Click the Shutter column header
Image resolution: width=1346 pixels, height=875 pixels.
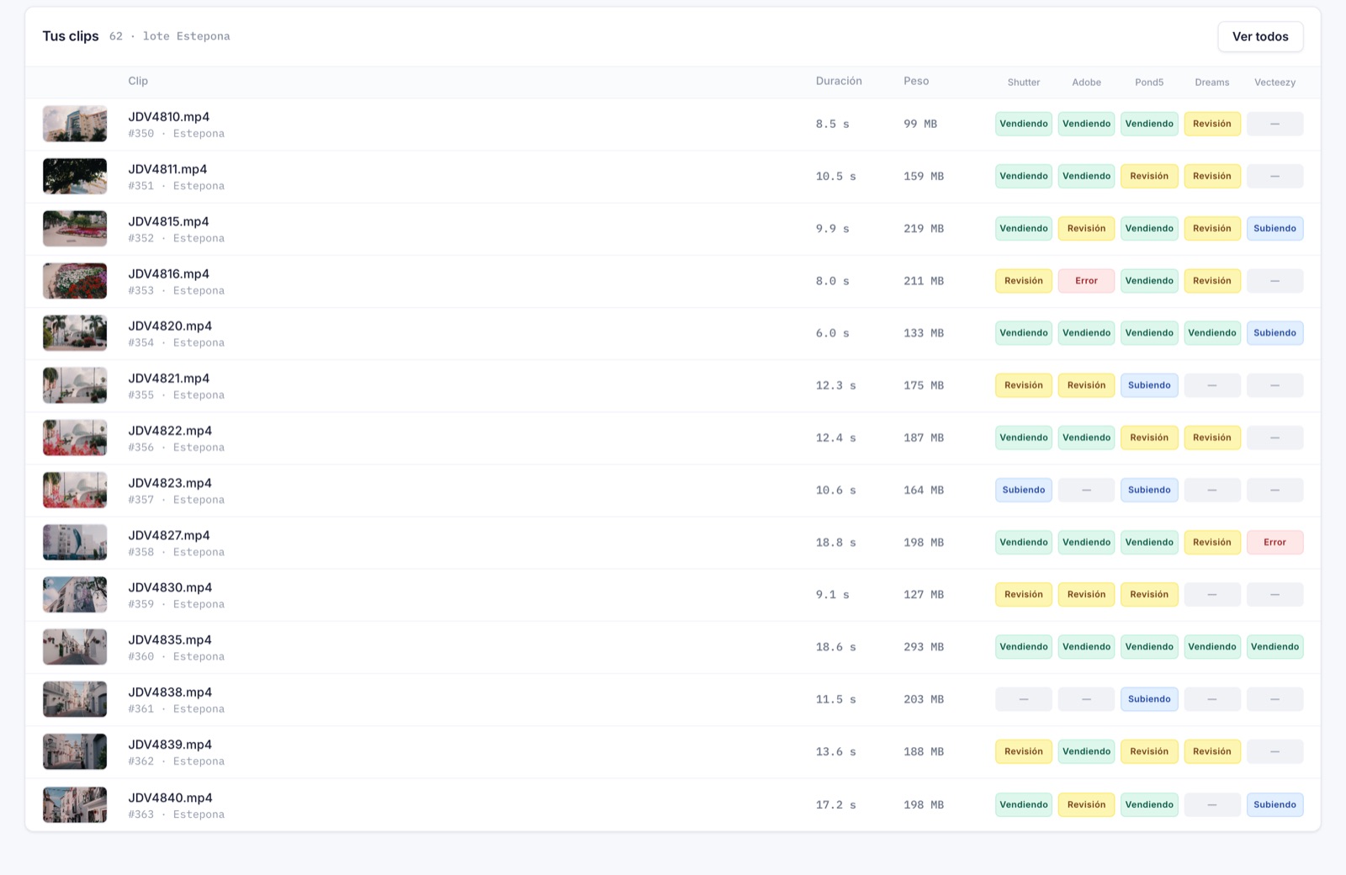(1024, 82)
